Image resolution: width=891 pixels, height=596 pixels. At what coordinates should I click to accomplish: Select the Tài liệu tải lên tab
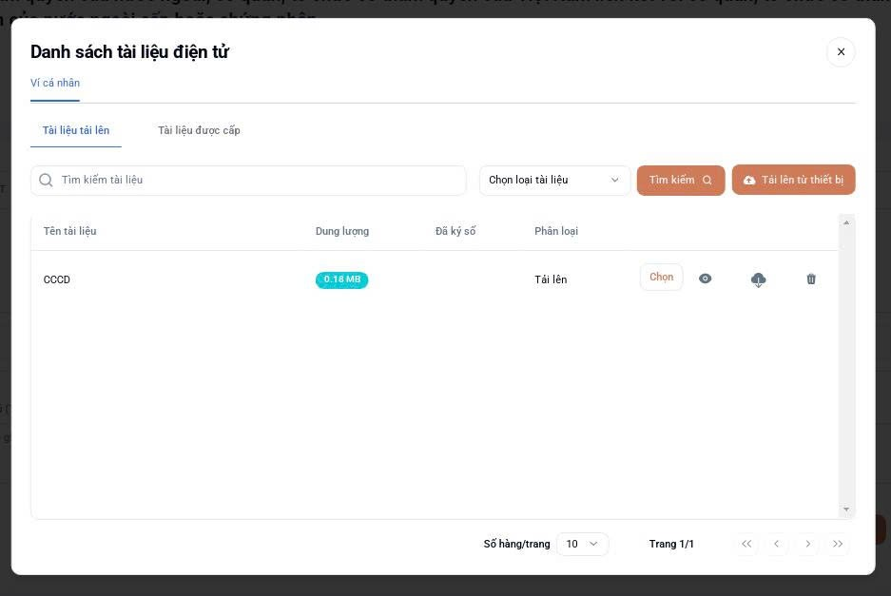(76, 130)
